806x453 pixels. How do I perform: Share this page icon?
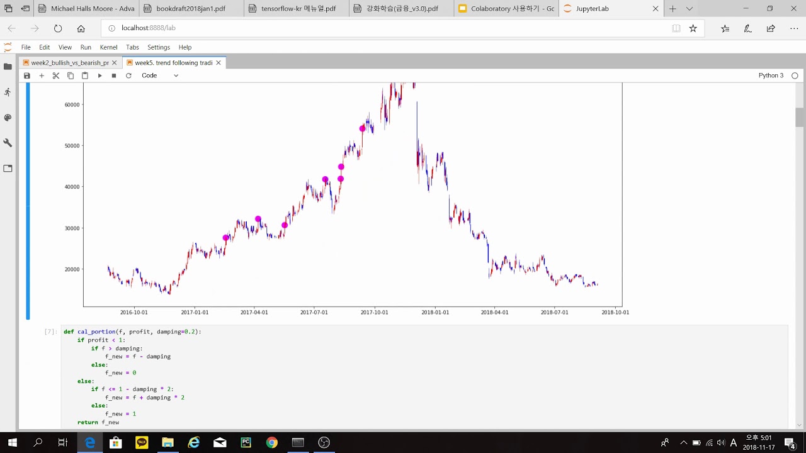(x=771, y=28)
